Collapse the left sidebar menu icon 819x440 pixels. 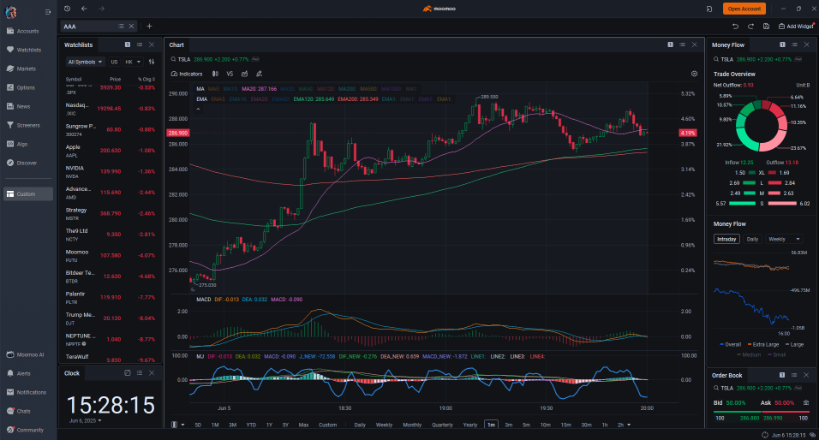(48, 11)
